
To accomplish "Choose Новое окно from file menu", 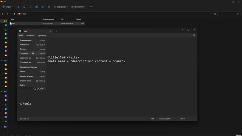I will tap(32, 45).
